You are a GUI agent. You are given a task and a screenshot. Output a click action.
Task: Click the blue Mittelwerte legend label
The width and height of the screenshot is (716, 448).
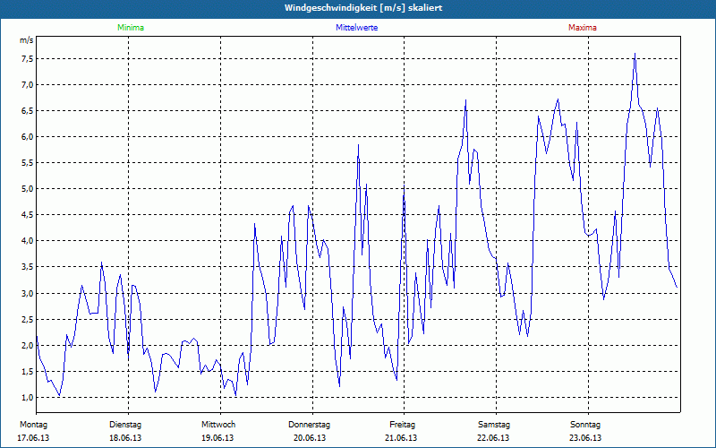(x=356, y=28)
